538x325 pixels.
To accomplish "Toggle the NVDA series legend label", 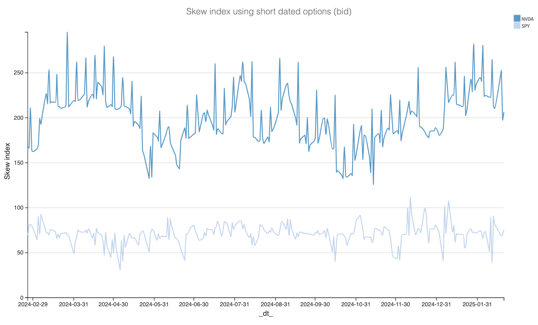I will pos(527,19).
